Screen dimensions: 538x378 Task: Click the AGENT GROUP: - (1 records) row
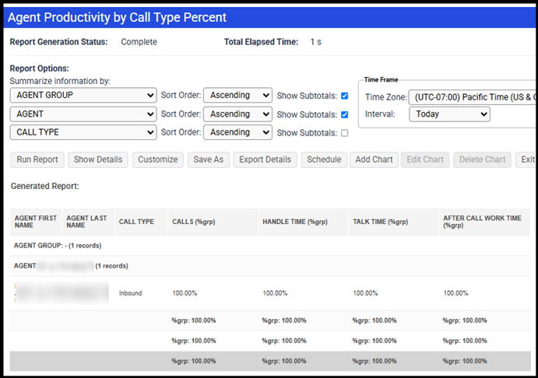click(270, 246)
